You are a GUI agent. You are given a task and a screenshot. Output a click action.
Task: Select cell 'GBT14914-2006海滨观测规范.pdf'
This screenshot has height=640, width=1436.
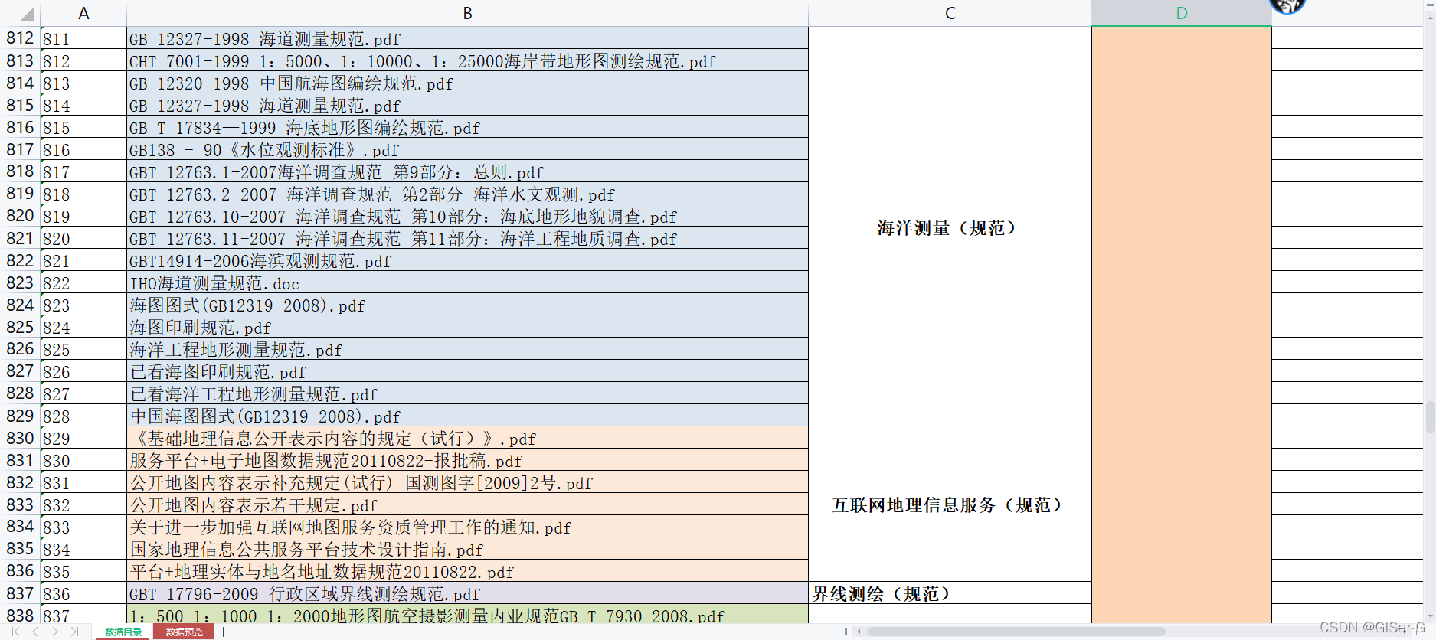[467, 260]
